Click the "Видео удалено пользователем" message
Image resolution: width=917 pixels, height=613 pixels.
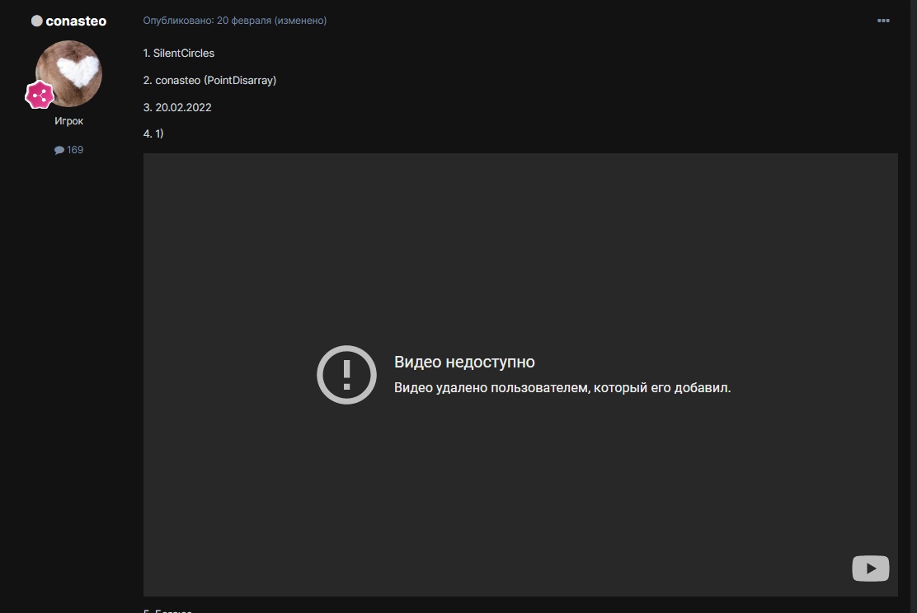click(x=562, y=388)
